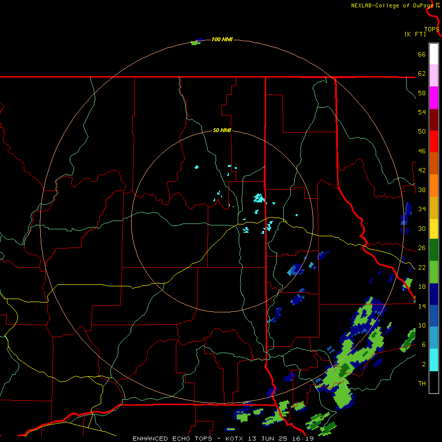Click the white swatch in the tops legend
The width and height of the screenshot is (442, 442).
pyautogui.click(x=434, y=54)
